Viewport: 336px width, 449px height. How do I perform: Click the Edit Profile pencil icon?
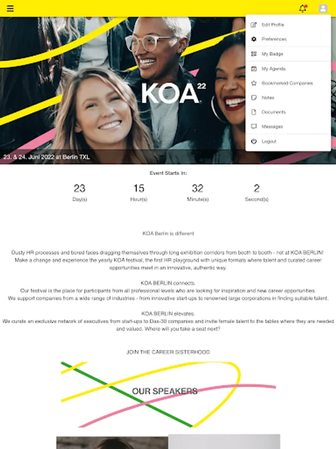(254, 24)
